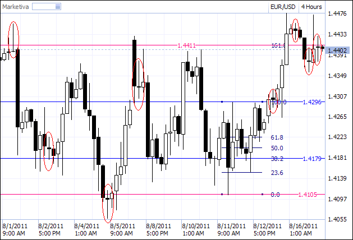Click the 8/11/2011 9:00 AM date label
Screen dimensions: 353x240
(x=231, y=230)
